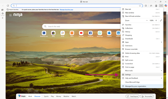Open the Money feed tab
Screen dimensions: 168x99
pyautogui.click(x=59, y=96)
